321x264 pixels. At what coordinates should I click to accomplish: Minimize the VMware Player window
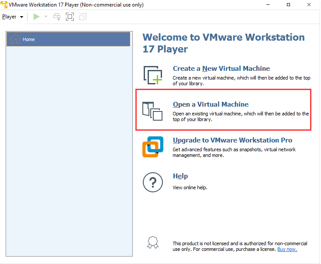[x=268, y=4]
